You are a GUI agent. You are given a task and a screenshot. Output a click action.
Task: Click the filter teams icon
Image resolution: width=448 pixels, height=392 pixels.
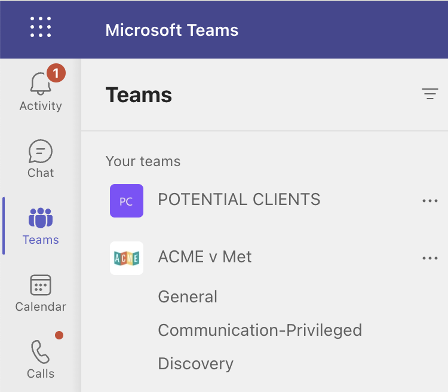click(x=430, y=94)
